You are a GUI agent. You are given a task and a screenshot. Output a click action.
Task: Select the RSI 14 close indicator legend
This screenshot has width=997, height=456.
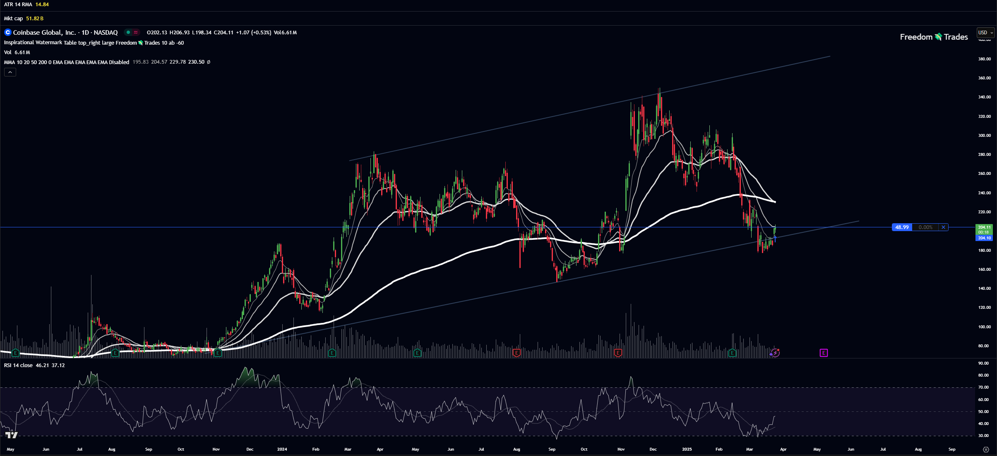click(18, 365)
